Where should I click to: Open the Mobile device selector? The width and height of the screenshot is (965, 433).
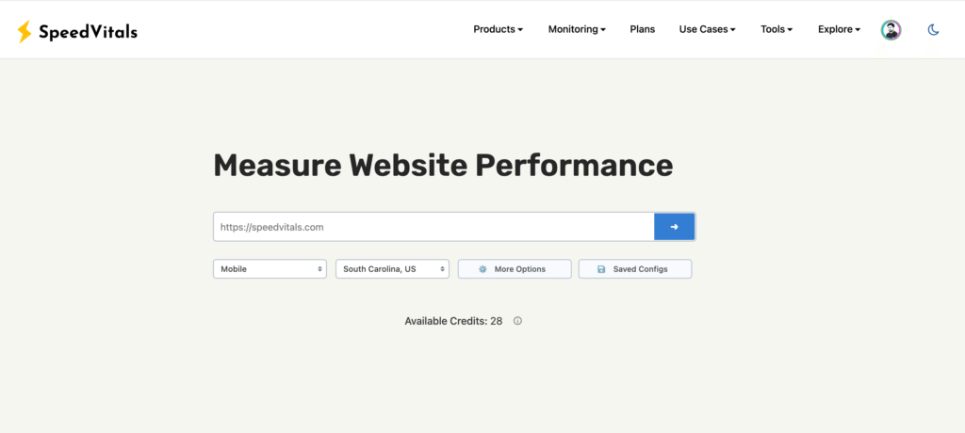point(270,269)
